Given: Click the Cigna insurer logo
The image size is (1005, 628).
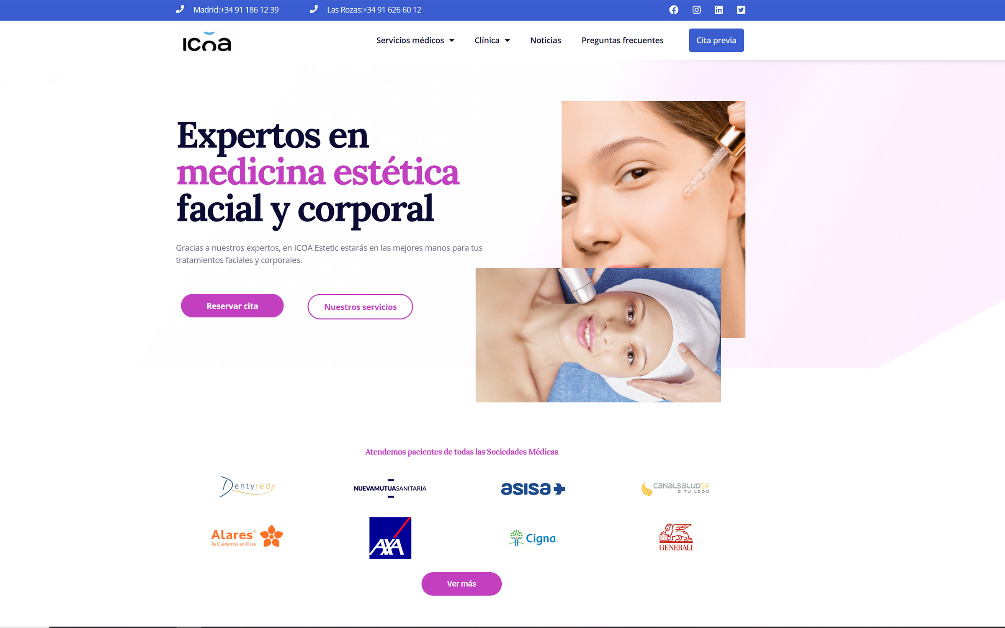Looking at the screenshot, I should click(533, 538).
